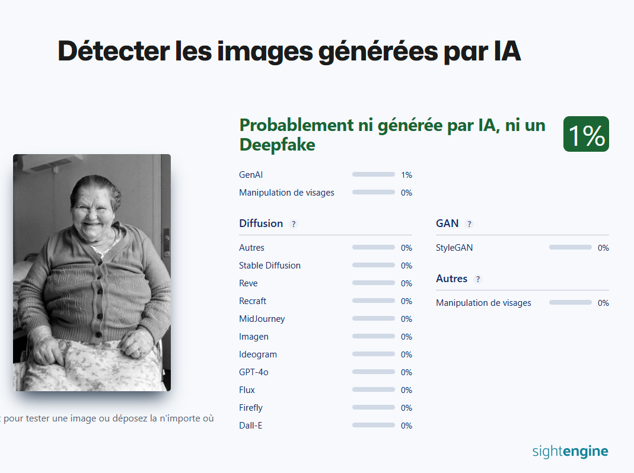This screenshot has width=634, height=473.
Task: Click the upload text below the image
Action: (107, 418)
